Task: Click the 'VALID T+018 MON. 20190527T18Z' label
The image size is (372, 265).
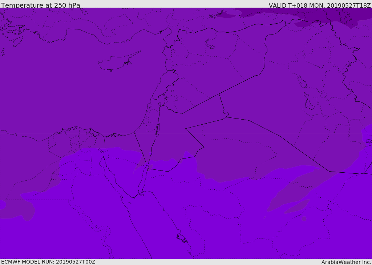Action: [320, 5]
